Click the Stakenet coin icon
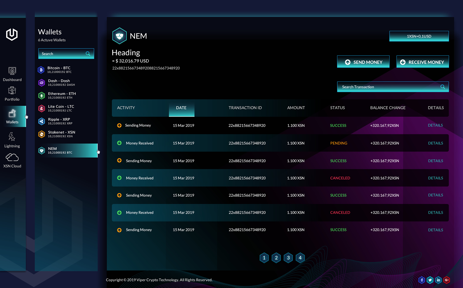Image resolution: width=463 pixels, height=288 pixels. [41, 134]
